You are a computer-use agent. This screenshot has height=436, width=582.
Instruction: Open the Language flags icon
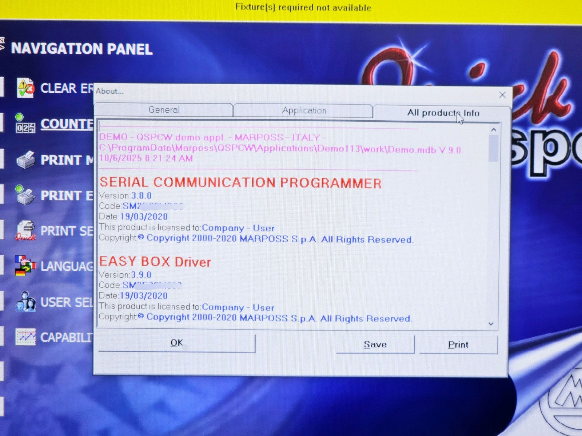coord(25,266)
